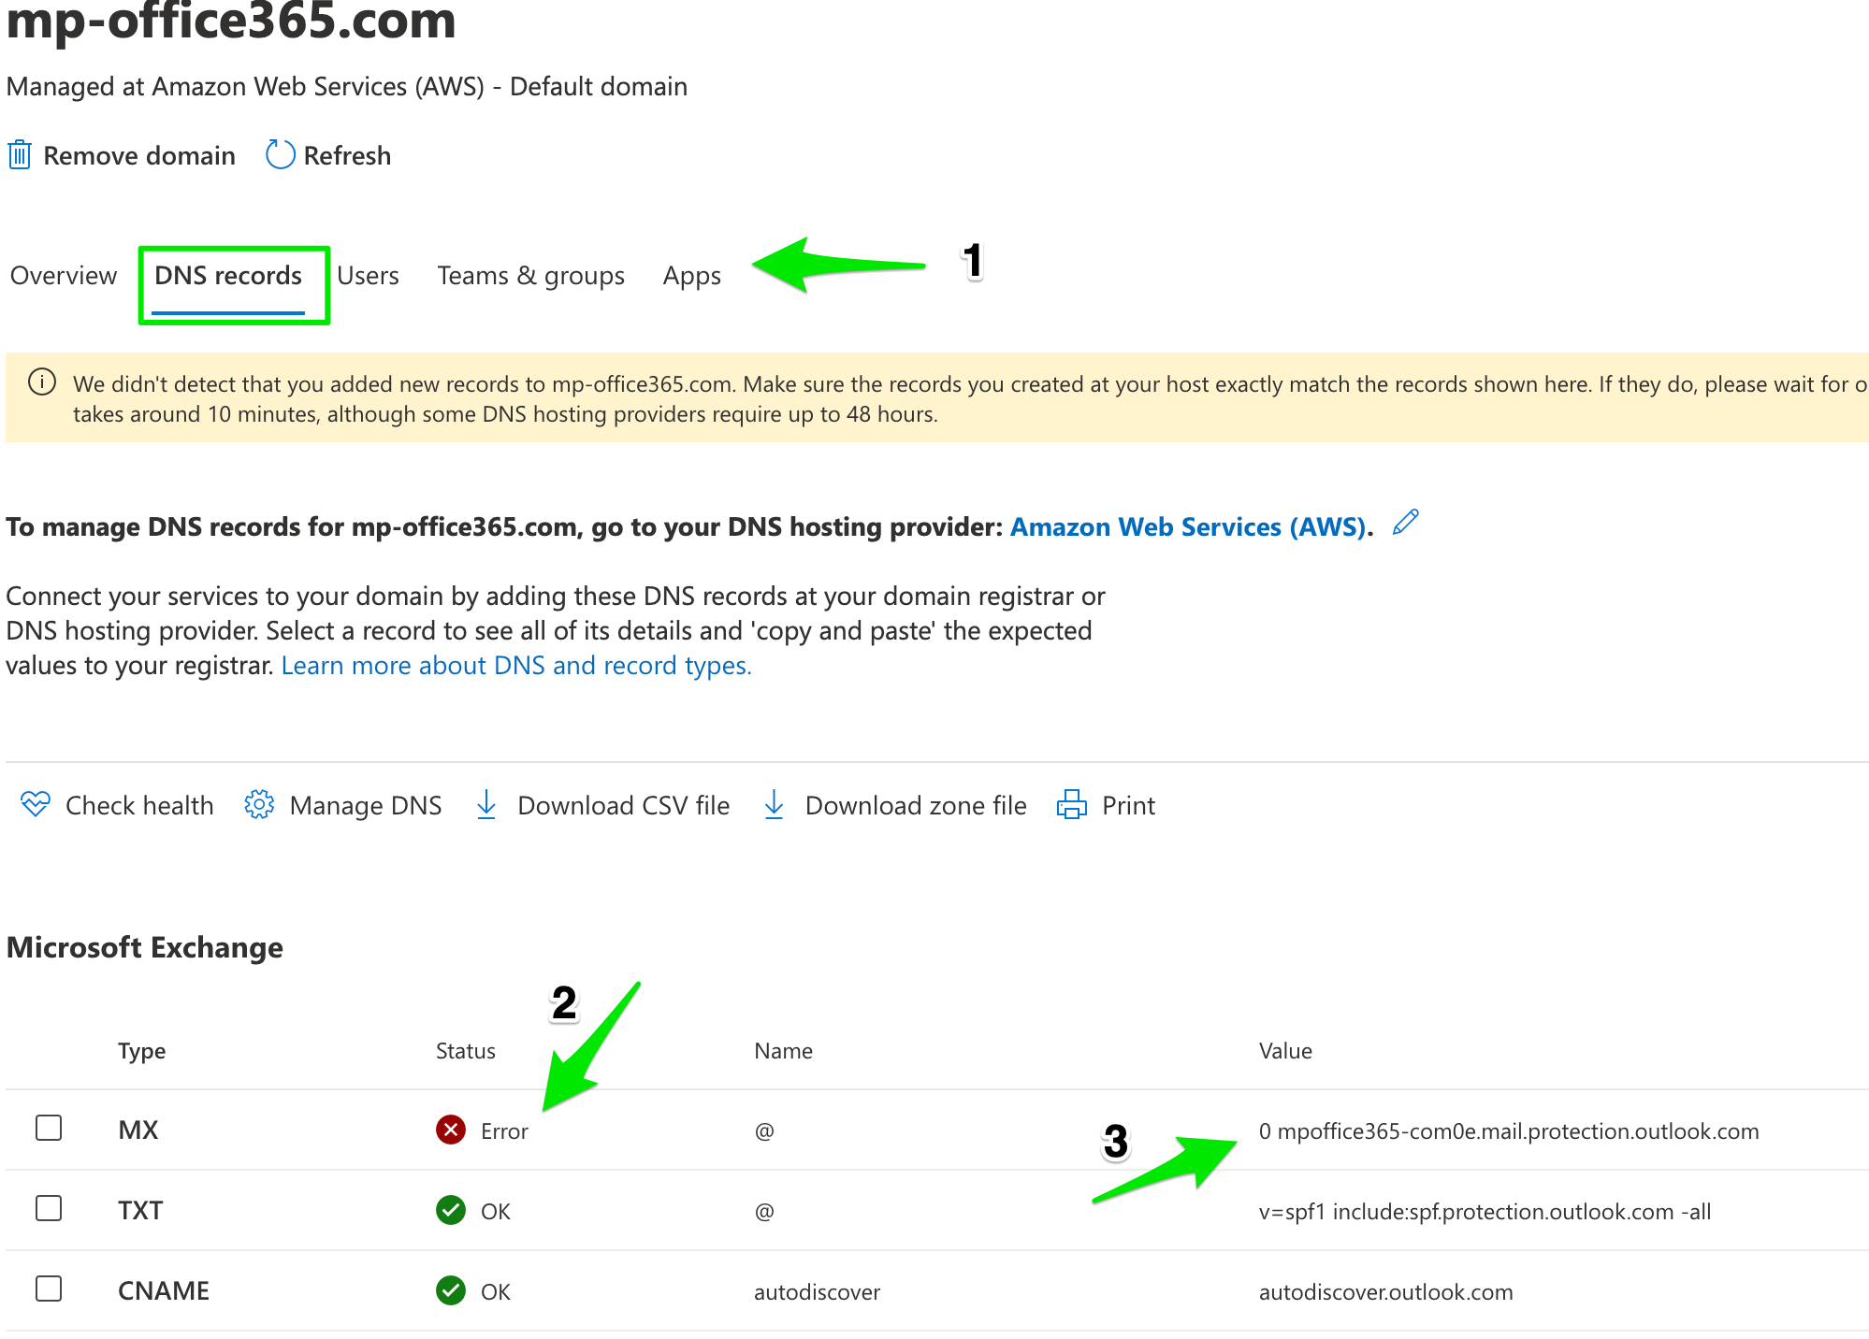Screen dimensions: 1869x1339
Task: Click the Refresh button label
Action: coord(347,155)
